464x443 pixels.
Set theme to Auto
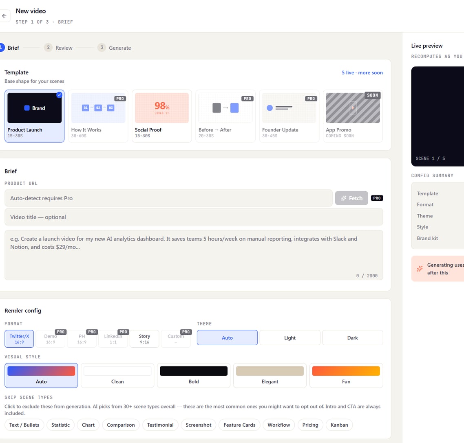(227, 338)
